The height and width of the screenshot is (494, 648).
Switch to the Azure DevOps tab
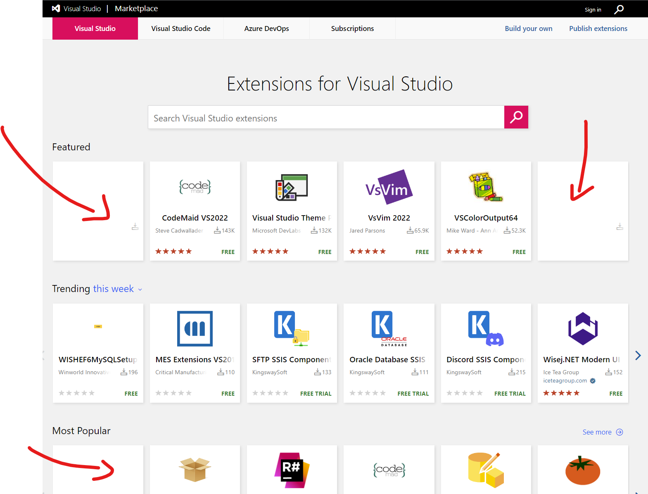click(x=266, y=28)
